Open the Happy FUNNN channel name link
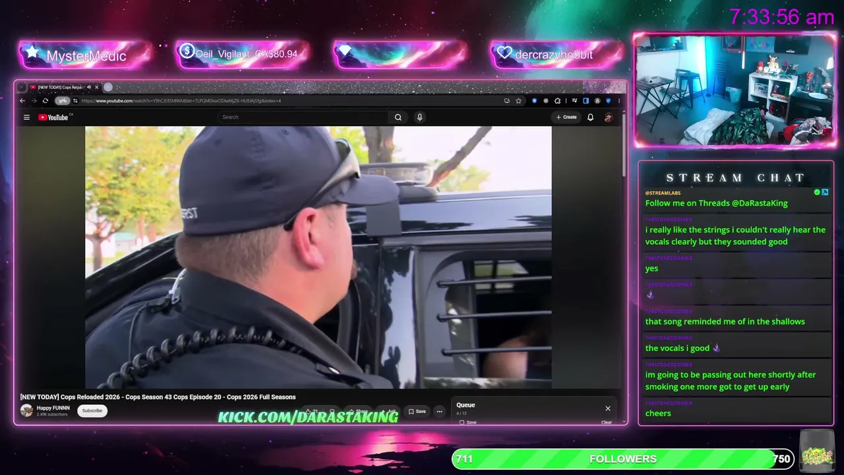This screenshot has height=475, width=844. pos(53,408)
